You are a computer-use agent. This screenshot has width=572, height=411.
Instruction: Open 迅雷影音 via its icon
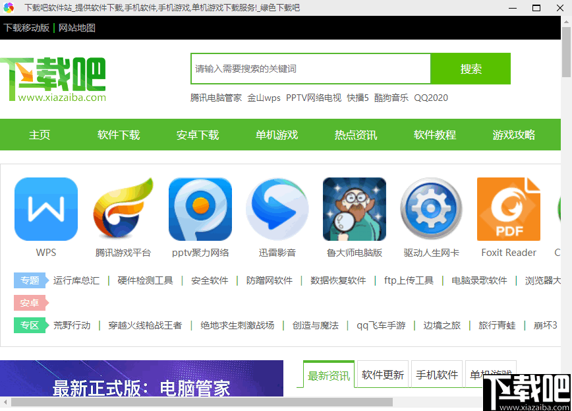pos(277,209)
